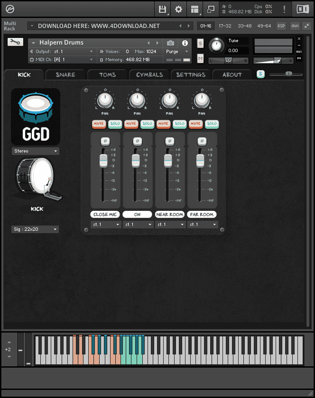
Task: Open NEAR ROOM output st. 1 dropdown
Action: (170, 225)
